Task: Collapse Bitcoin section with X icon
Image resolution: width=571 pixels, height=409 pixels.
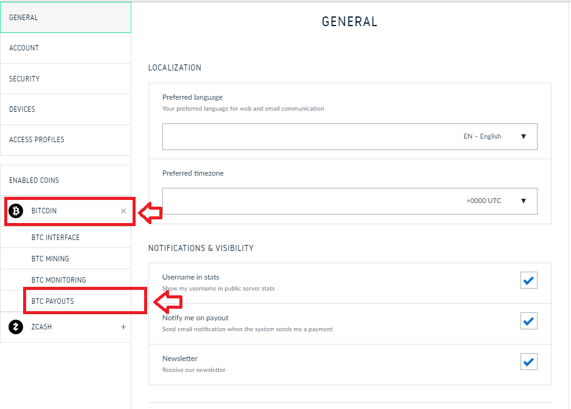Action: 123,211
